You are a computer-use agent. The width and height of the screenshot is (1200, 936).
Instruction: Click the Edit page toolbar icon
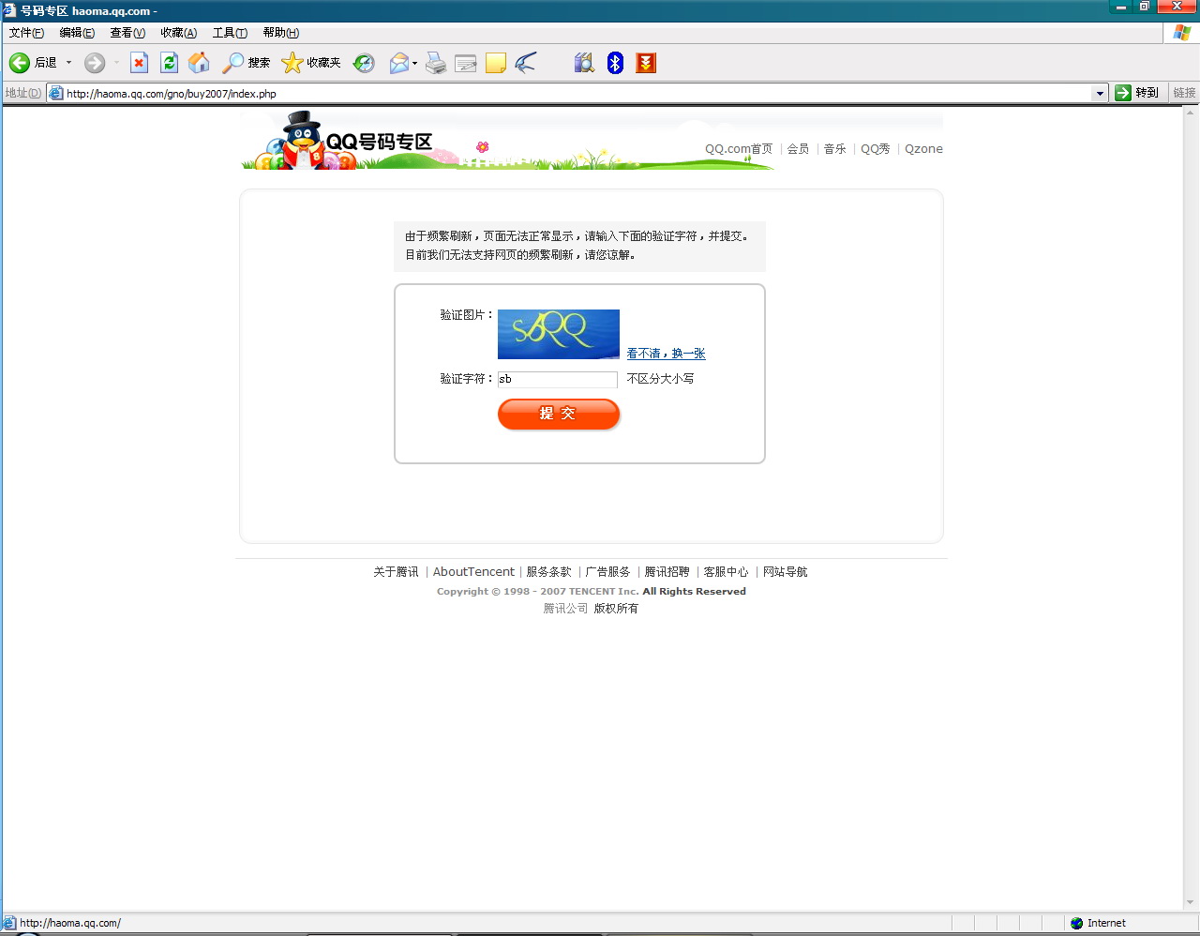(466, 63)
